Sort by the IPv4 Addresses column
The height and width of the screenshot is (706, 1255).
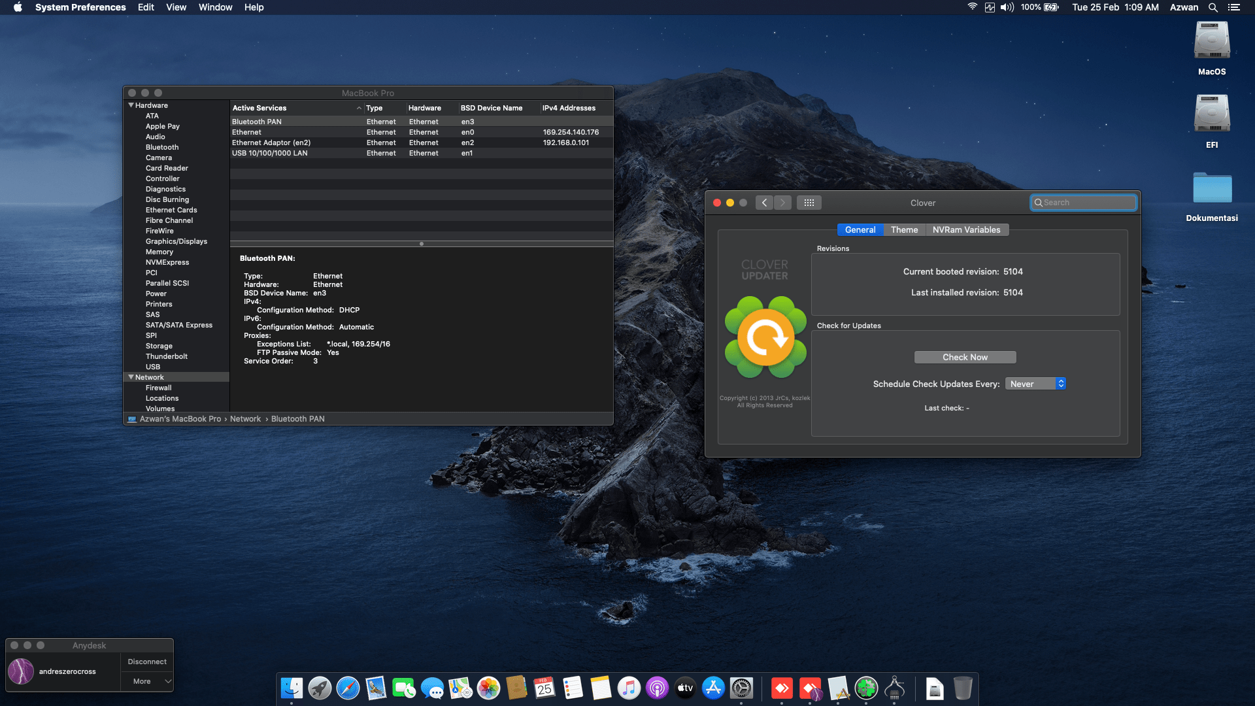point(576,108)
